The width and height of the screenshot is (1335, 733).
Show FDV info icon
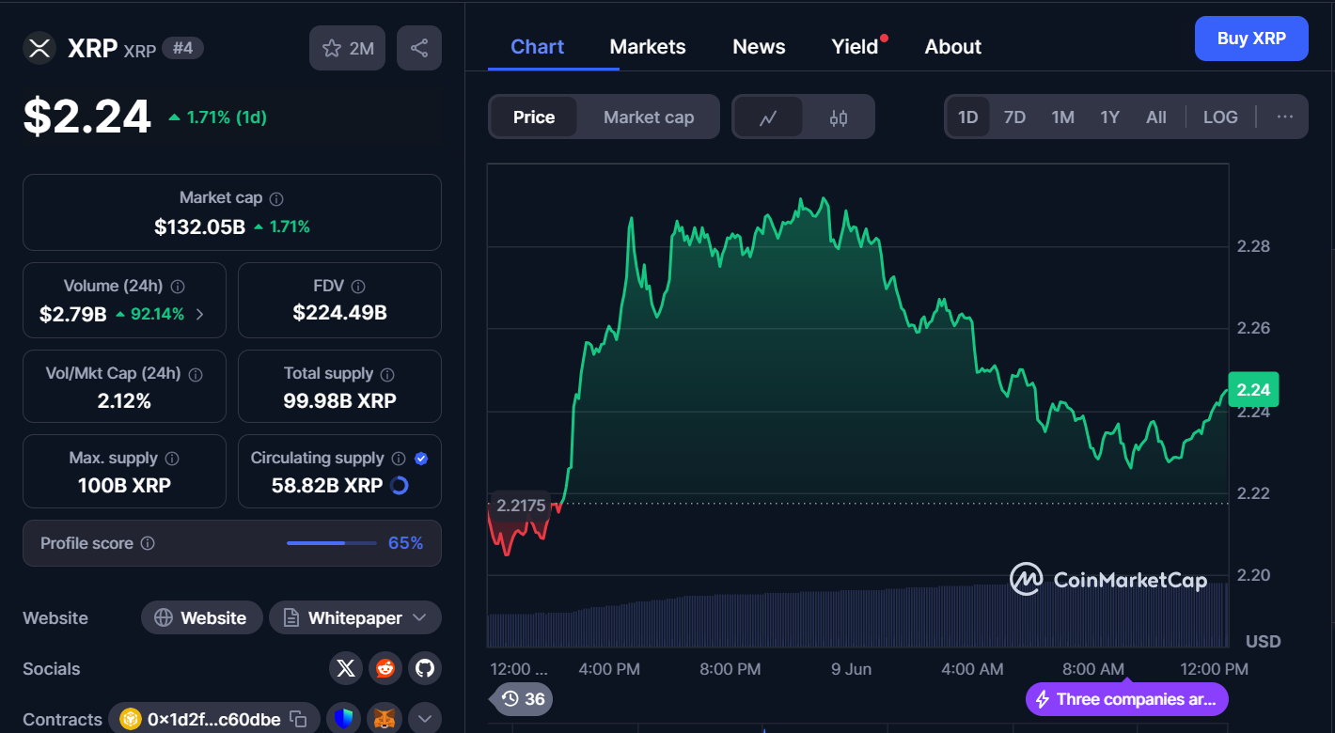358,287
